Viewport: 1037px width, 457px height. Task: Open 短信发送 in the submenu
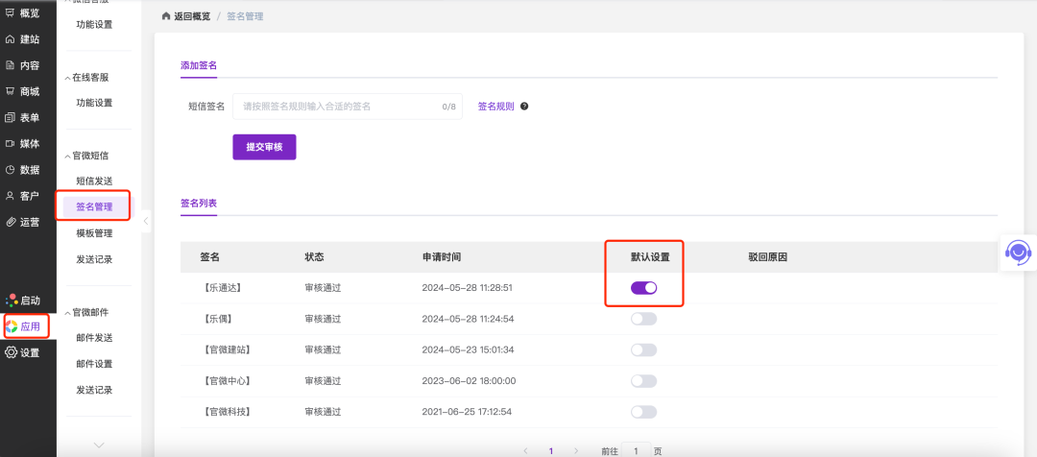pos(94,181)
